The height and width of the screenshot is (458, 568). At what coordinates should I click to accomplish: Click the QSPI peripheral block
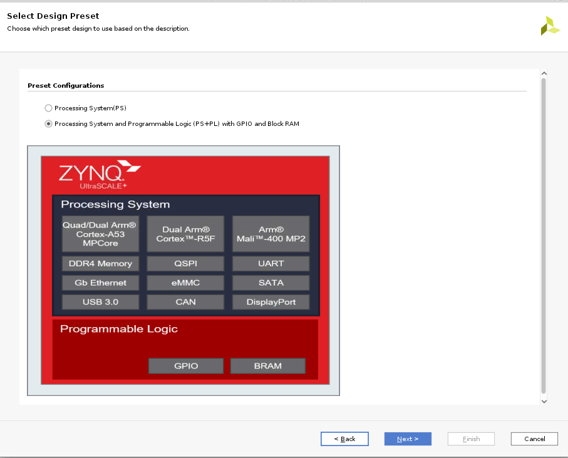click(x=185, y=263)
